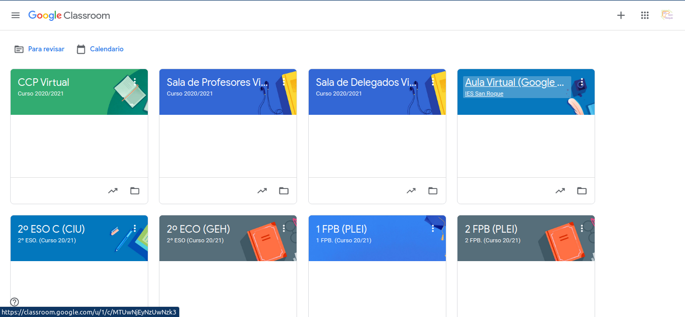Click 2º ESO. (Curso 20/21) subtitle

click(47, 240)
